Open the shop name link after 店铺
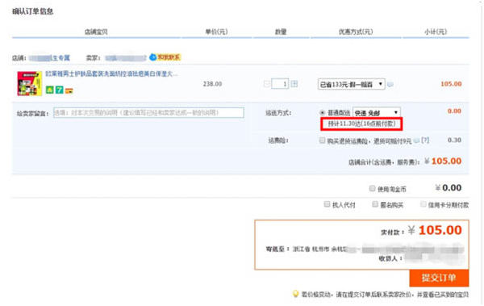Image resolution: width=484 pixels, height=306 pixels. coord(49,58)
